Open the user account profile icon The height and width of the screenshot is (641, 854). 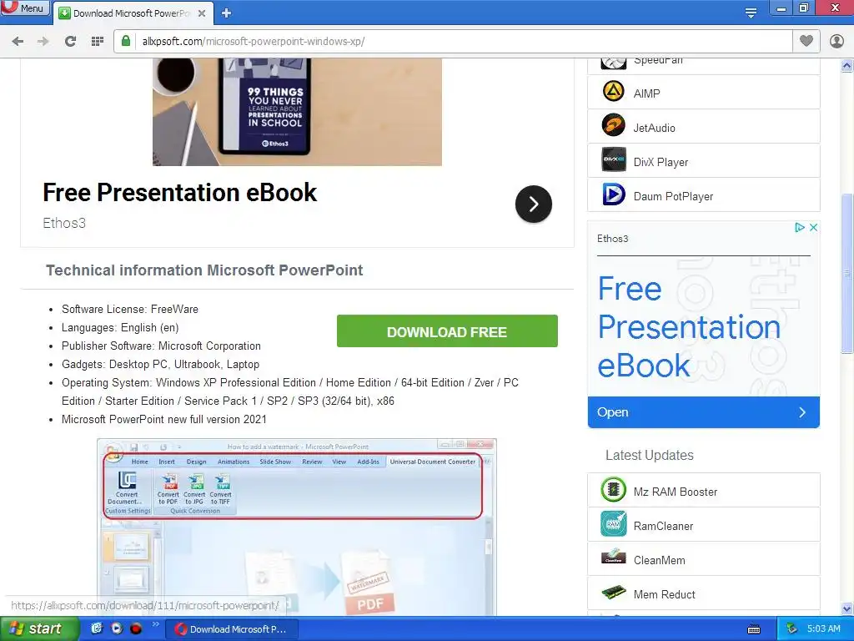pos(836,42)
